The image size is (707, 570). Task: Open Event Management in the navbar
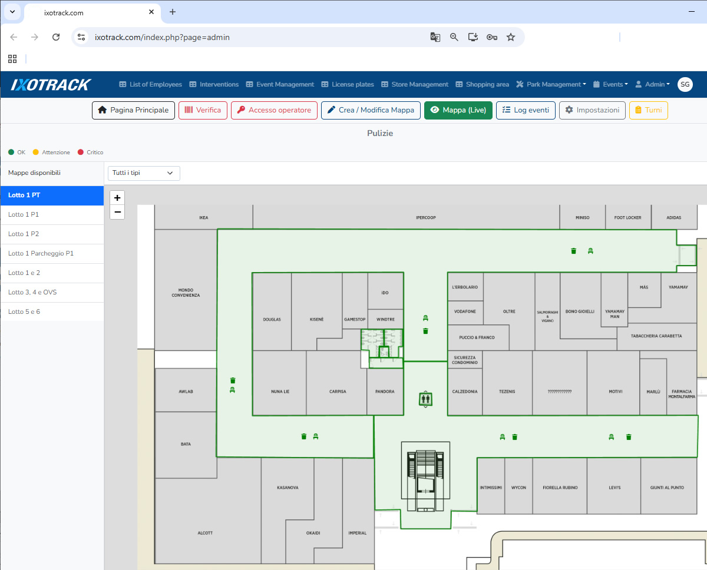(x=280, y=84)
